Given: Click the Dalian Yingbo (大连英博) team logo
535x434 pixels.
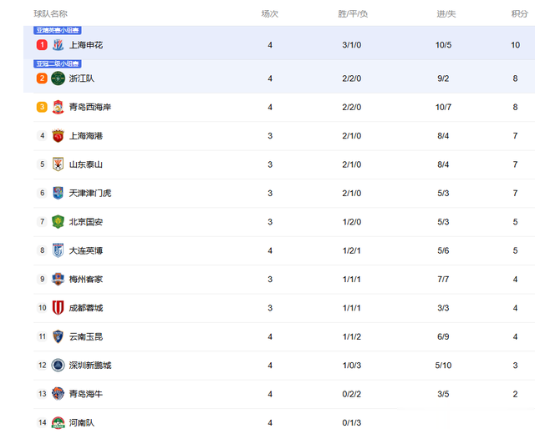Looking at the screenshot, I should click(58, 250).
